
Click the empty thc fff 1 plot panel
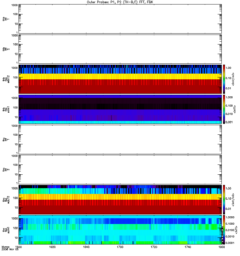[x=120, y=140]
